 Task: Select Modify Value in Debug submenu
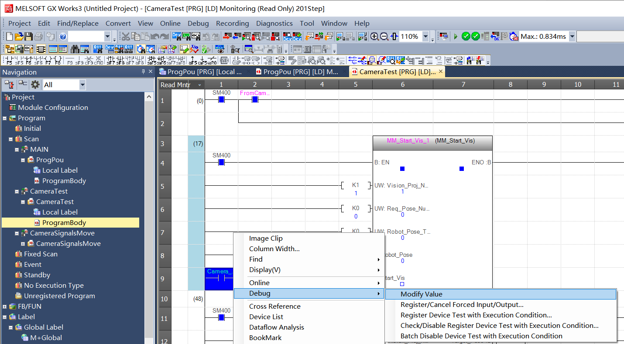[x=421, y=294]
